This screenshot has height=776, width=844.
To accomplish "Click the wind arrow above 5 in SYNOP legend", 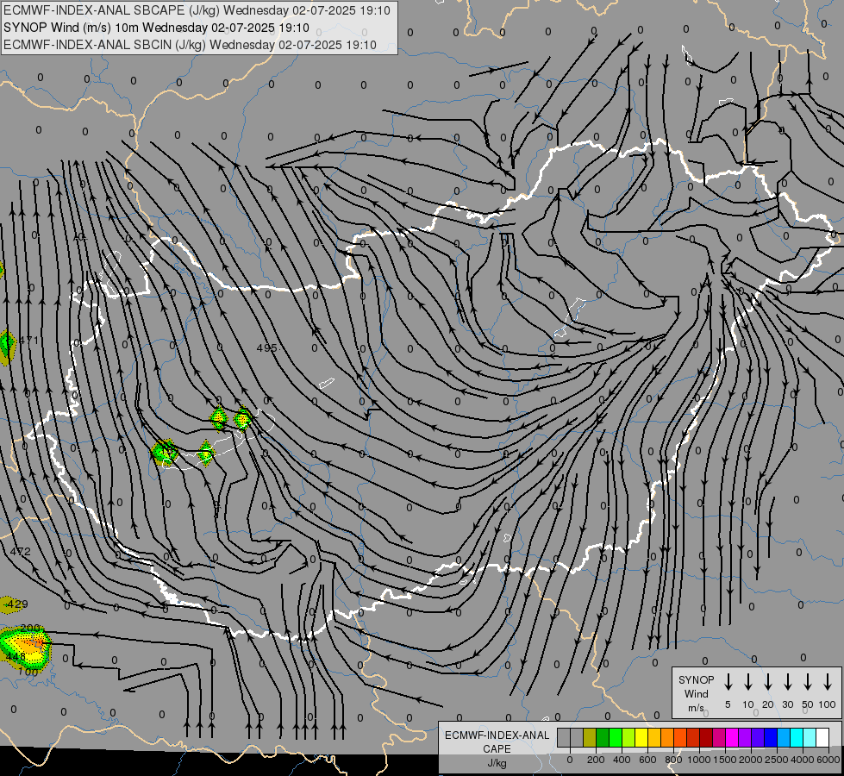I will [728, 682].
